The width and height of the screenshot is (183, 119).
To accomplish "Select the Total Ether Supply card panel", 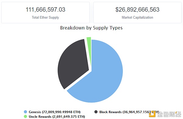I will [45, 13].
